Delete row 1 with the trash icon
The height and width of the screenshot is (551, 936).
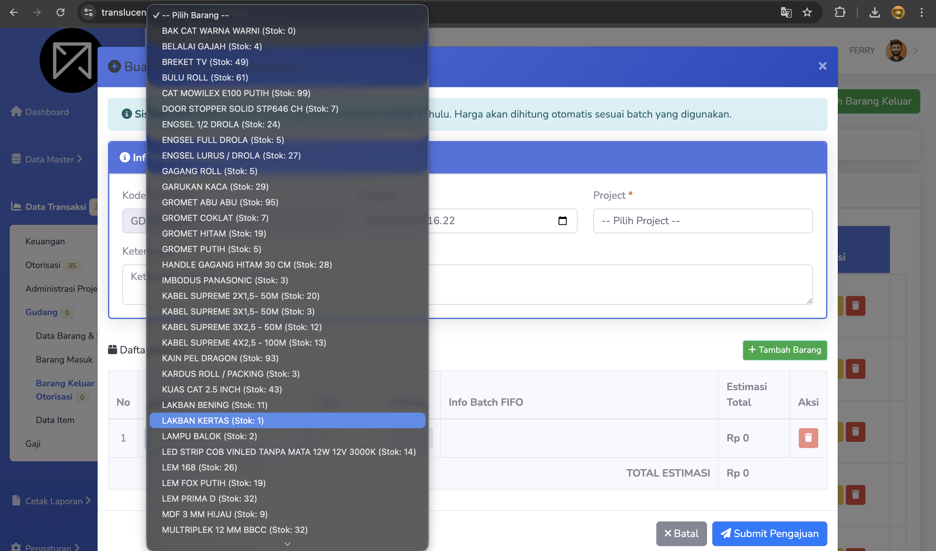point(808,438)
